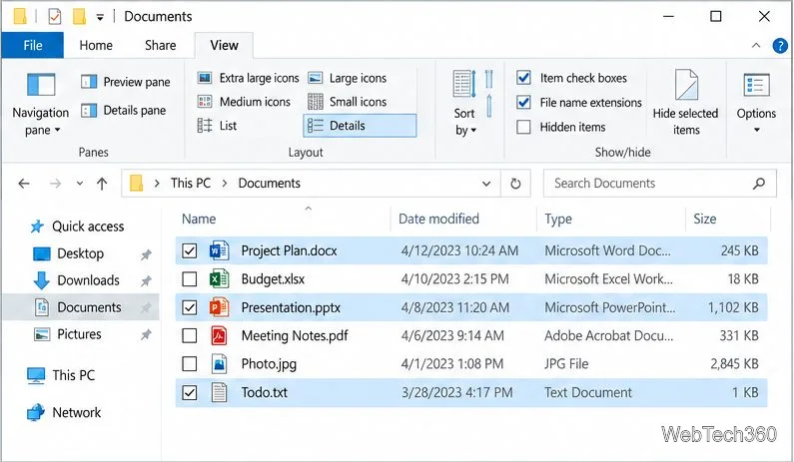
Task: Click the Excel icon of Budget.xlsx
Action: [220, 278]
